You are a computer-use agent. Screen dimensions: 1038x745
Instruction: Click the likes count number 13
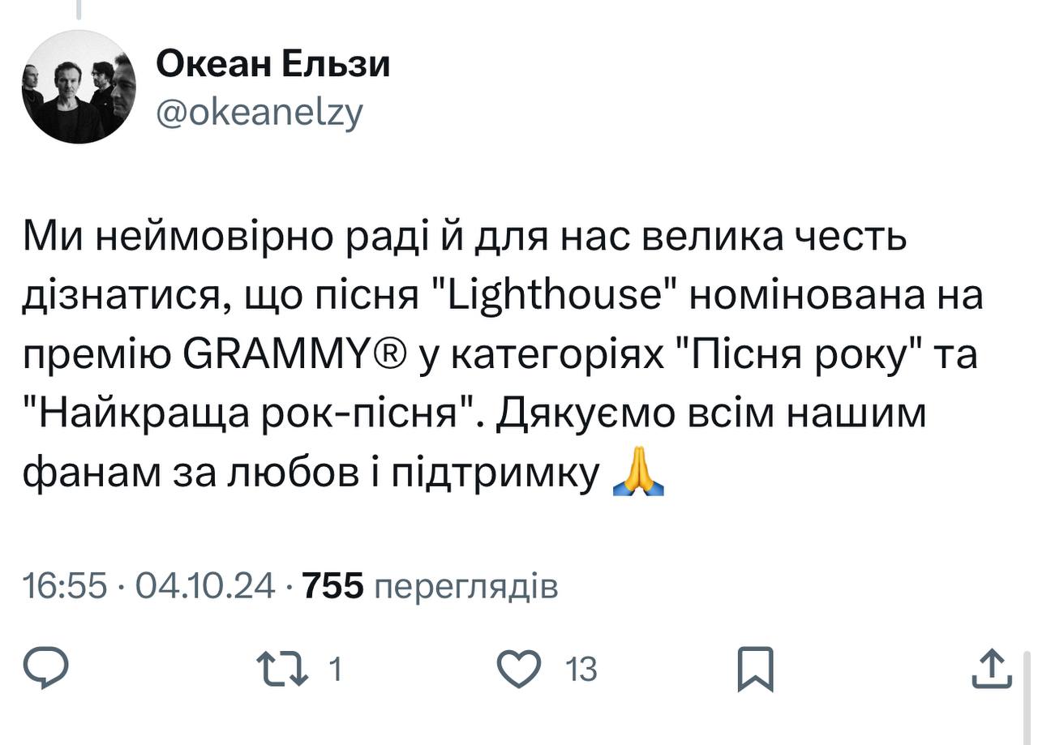pos(580,670)
